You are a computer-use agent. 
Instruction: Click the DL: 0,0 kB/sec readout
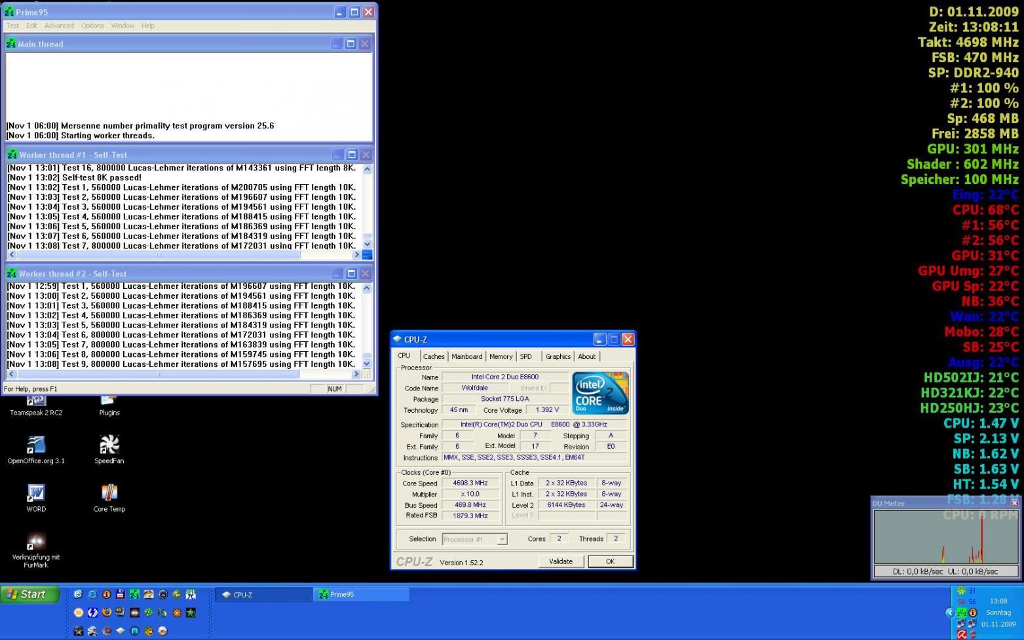point(919,571)
